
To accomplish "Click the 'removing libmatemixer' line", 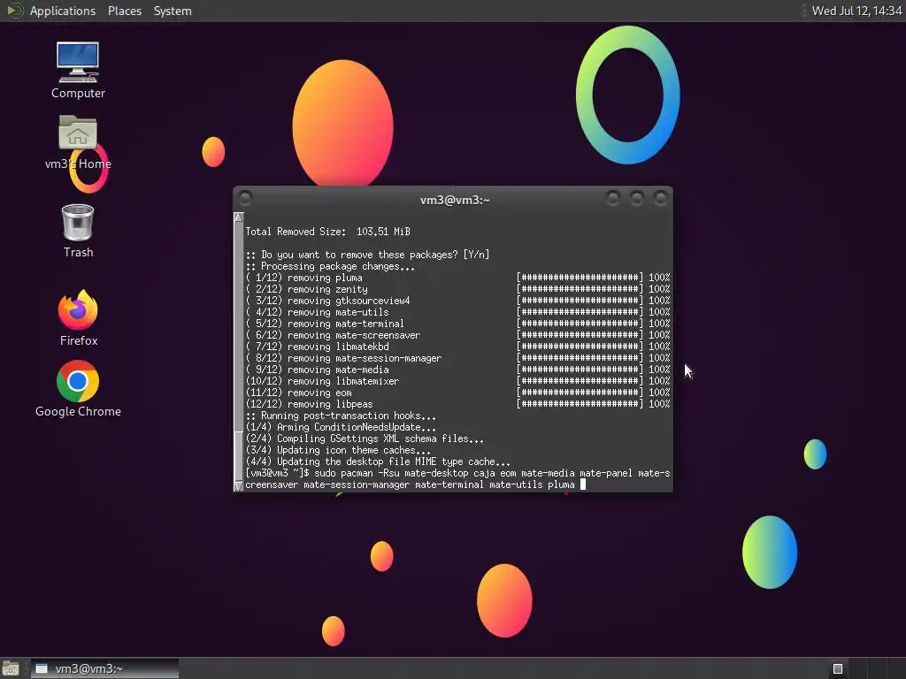I will [x=322, y=381].
